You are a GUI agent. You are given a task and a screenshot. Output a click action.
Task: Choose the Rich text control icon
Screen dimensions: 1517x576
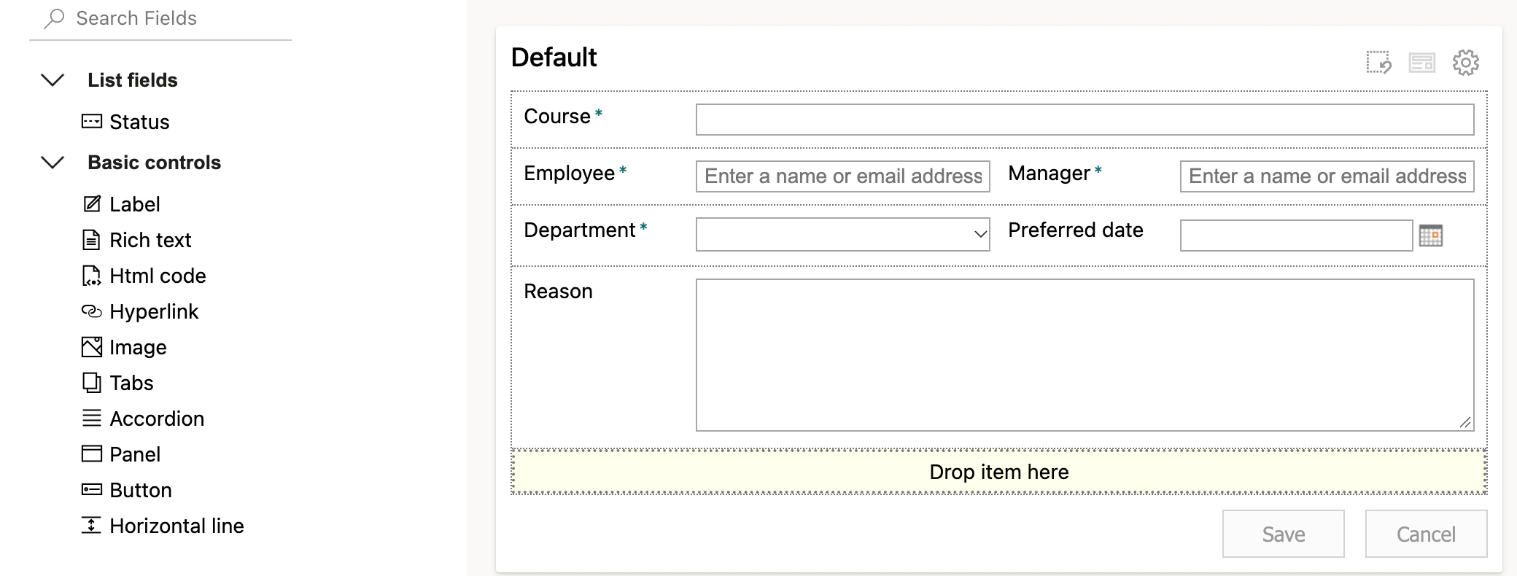point(91,240)
